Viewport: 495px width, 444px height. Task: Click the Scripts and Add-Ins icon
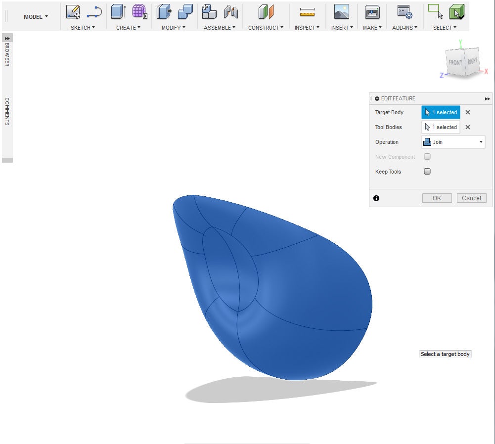click(405, 12)
